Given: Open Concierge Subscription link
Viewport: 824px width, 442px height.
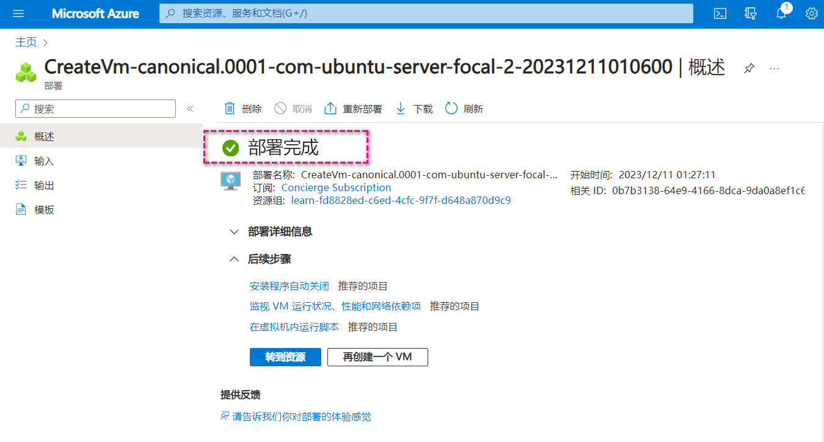Looking at the screenshot, I should point(336,187).
